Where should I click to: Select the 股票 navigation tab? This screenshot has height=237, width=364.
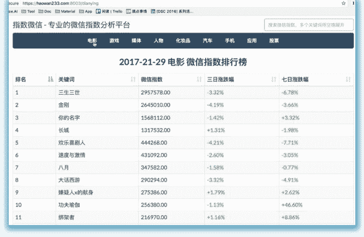click(x=274, y=41)
